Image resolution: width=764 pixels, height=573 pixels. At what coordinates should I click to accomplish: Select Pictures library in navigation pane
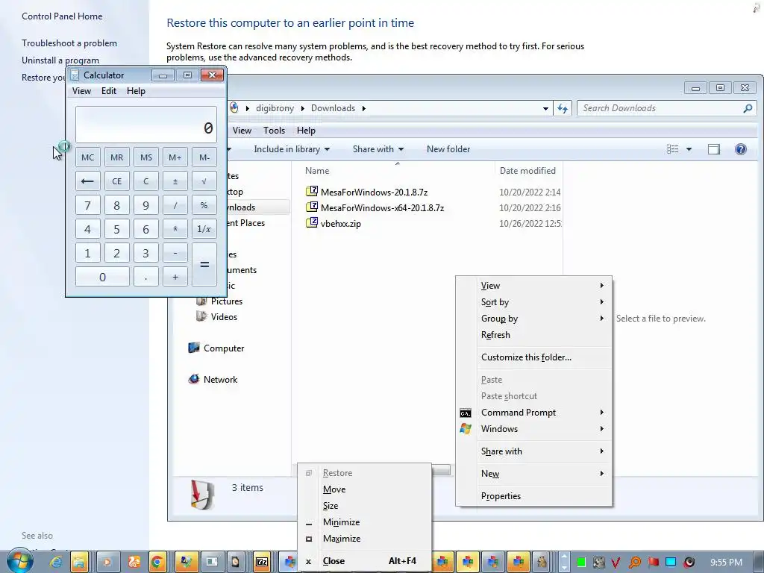[x=226, y=301]
